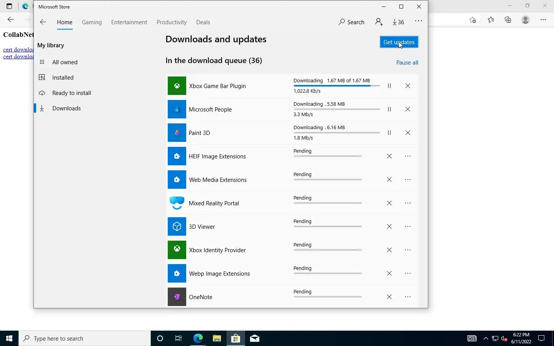Screen dimensions: 554x346
Task: Open the Edge Settings and more menu
Action: coord(543,20)
